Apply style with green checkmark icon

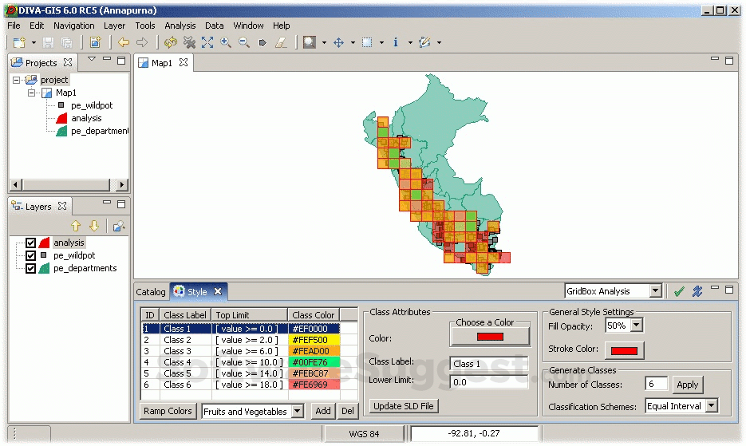pos(679,291)
